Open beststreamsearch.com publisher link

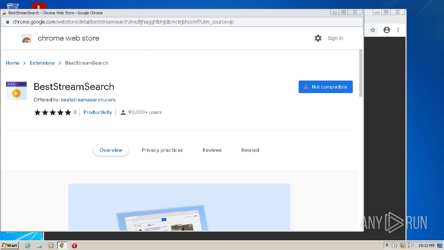coord(88,100)
